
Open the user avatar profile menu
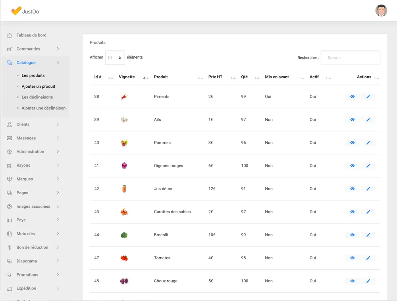tap(381, 11)
